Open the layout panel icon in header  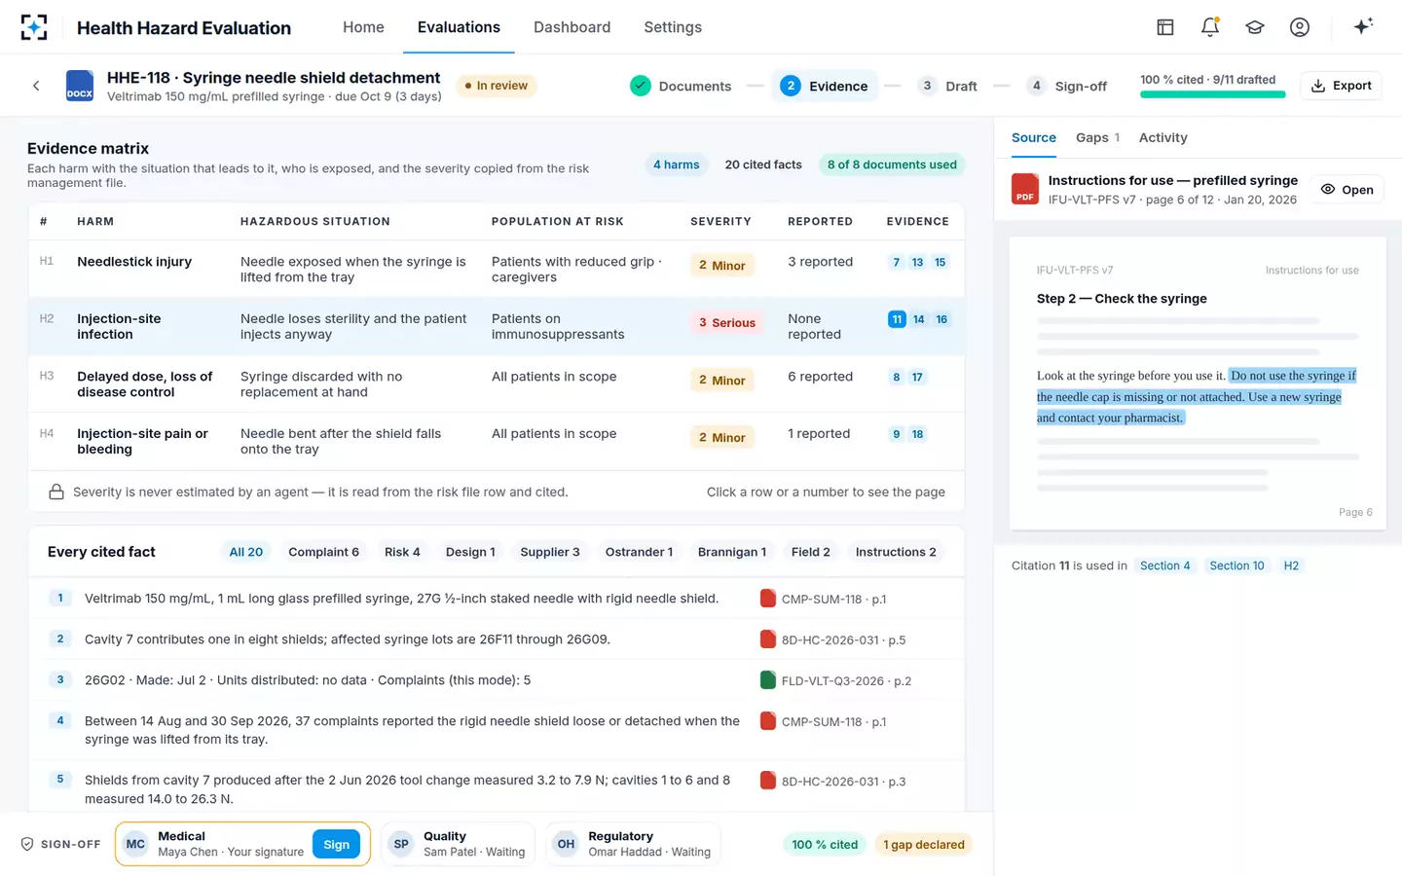pos(1165,27)
